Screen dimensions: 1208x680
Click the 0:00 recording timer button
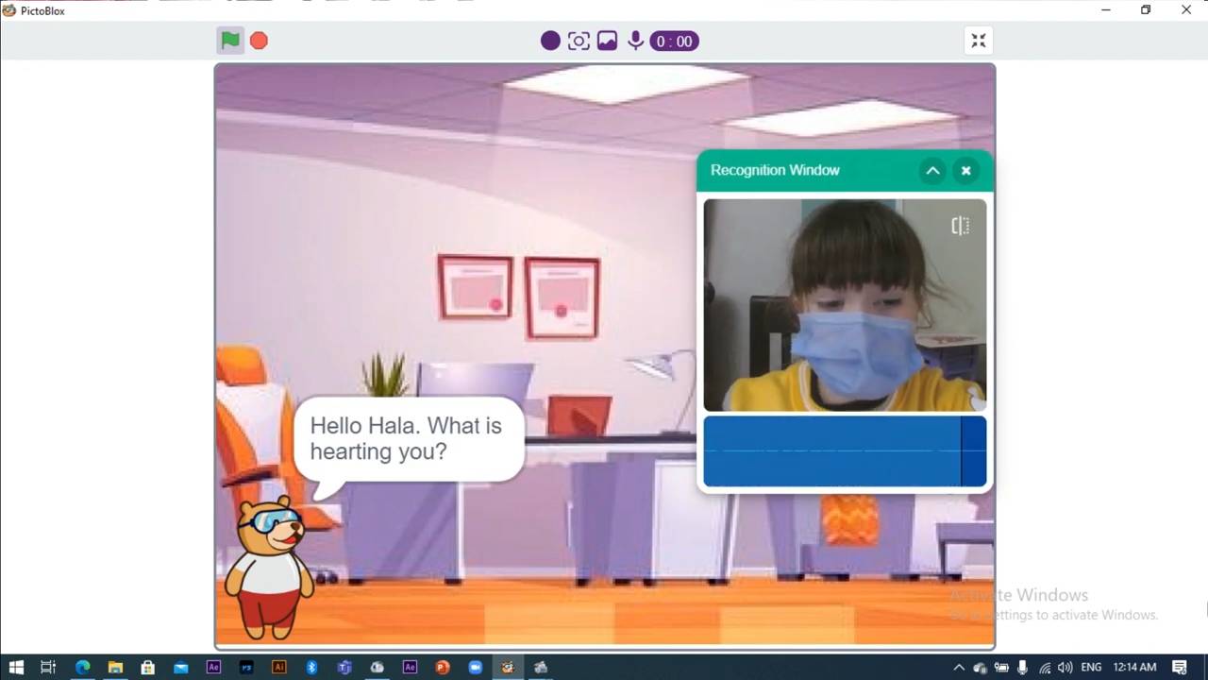[x=674, y=41]
